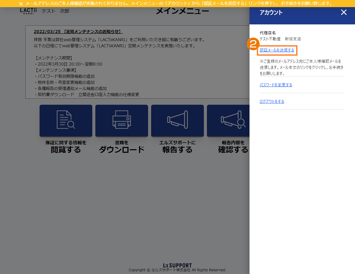Open the 2022/03/25 定期メンテナンスのお知らせ headline
The height and width of the screenshot is (274, 355).
coord(78,32)
